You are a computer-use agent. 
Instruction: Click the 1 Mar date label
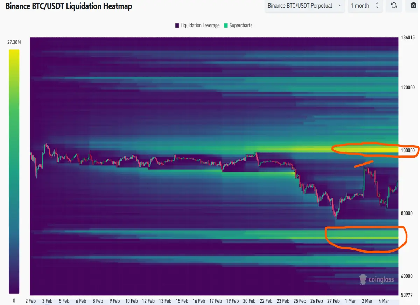(x=350, y=301)
